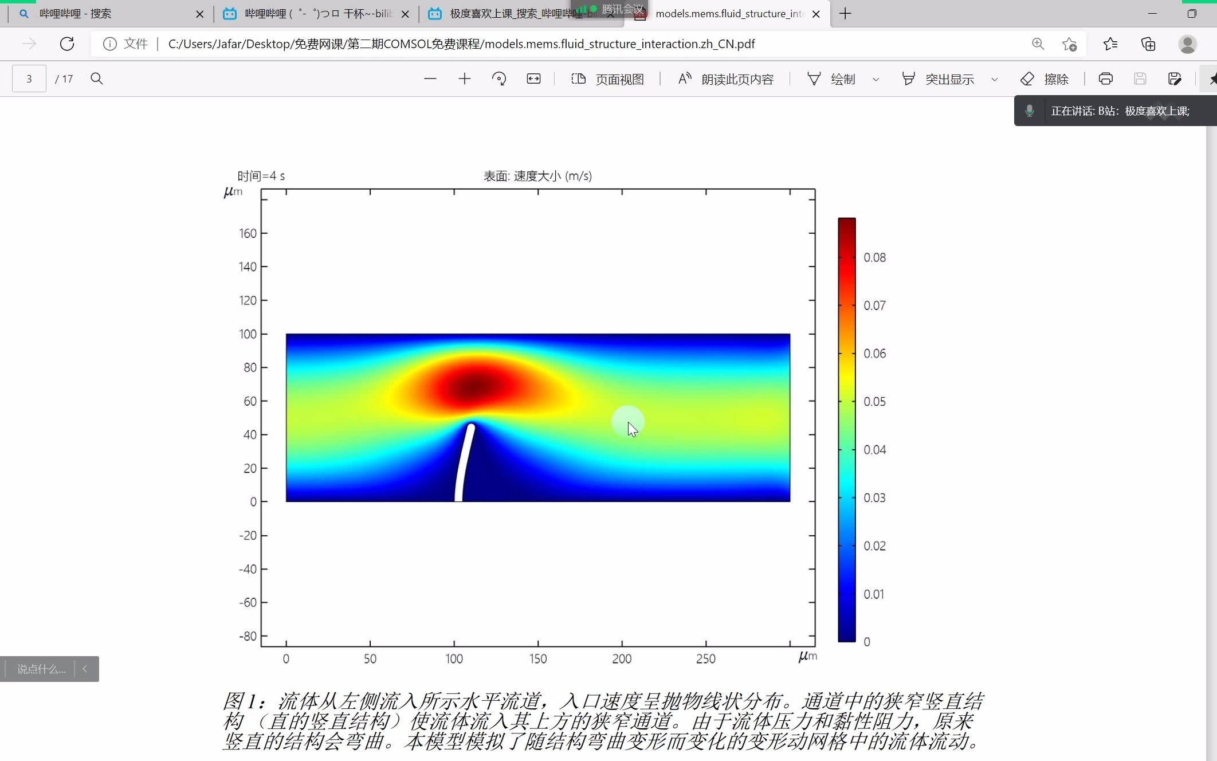Click the / 17 page count label
Viewport: 1217px width, 761px height.
click(64, 79)
